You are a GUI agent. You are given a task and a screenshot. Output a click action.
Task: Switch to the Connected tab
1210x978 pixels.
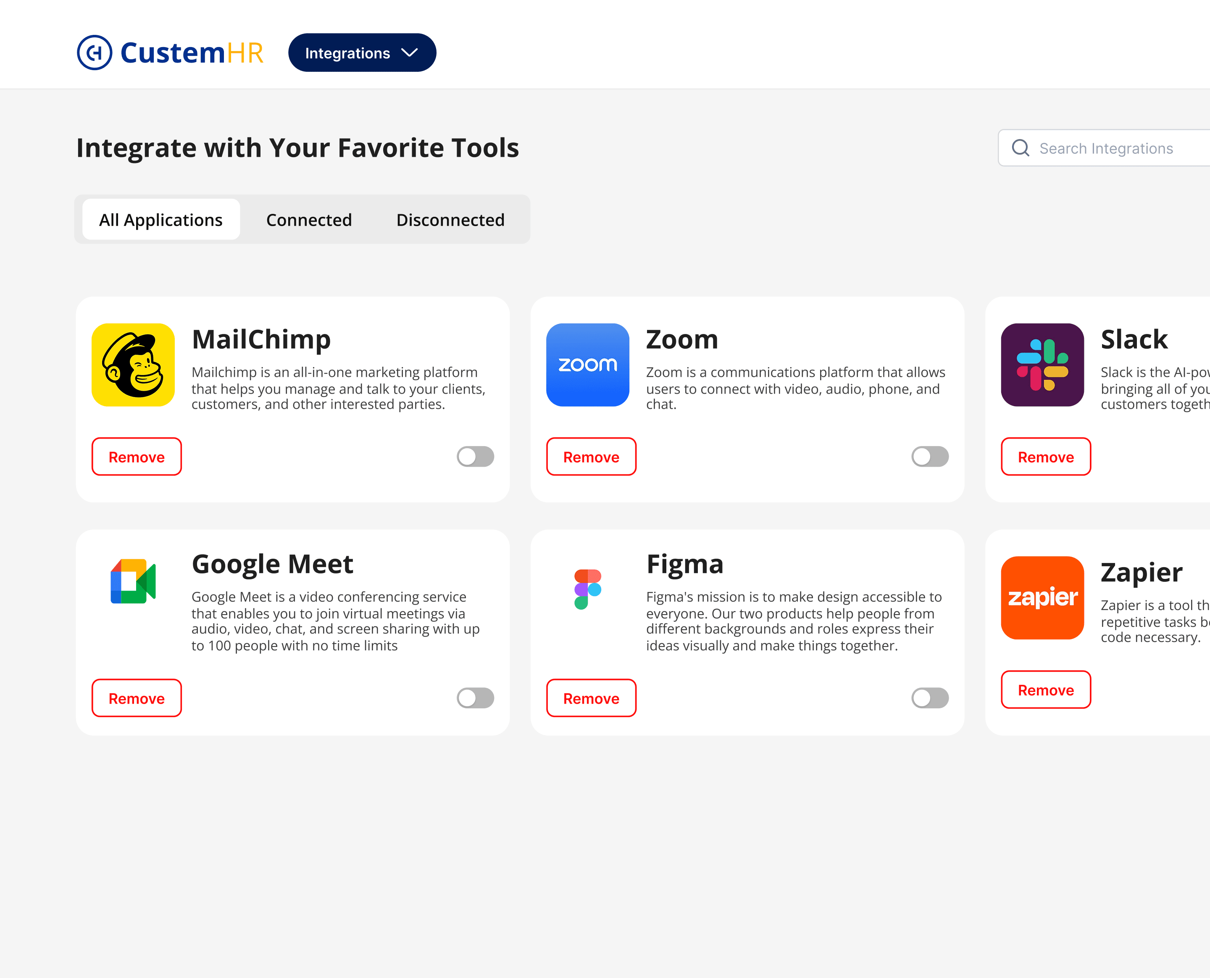click(x=309, y=220)
